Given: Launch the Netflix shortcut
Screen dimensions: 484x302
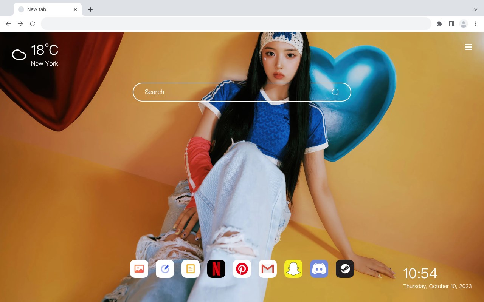Looking at the screenshot, I should (216, 269).
